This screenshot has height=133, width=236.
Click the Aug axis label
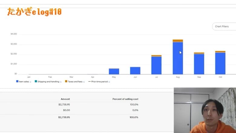(178, 77)
